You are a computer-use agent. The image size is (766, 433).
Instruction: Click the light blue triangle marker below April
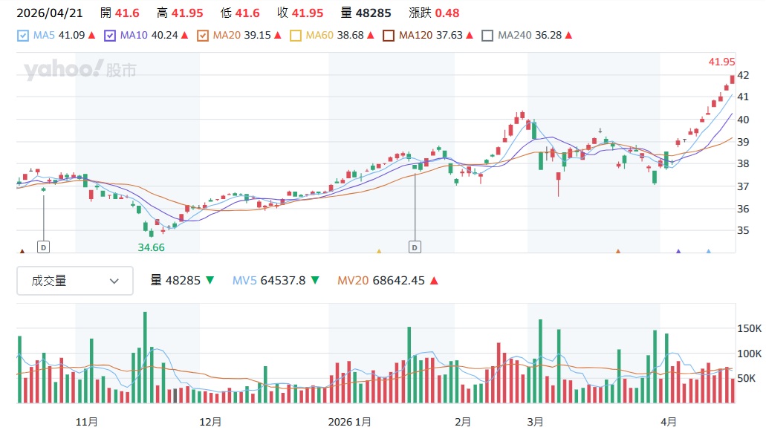(x=708, y=252)
